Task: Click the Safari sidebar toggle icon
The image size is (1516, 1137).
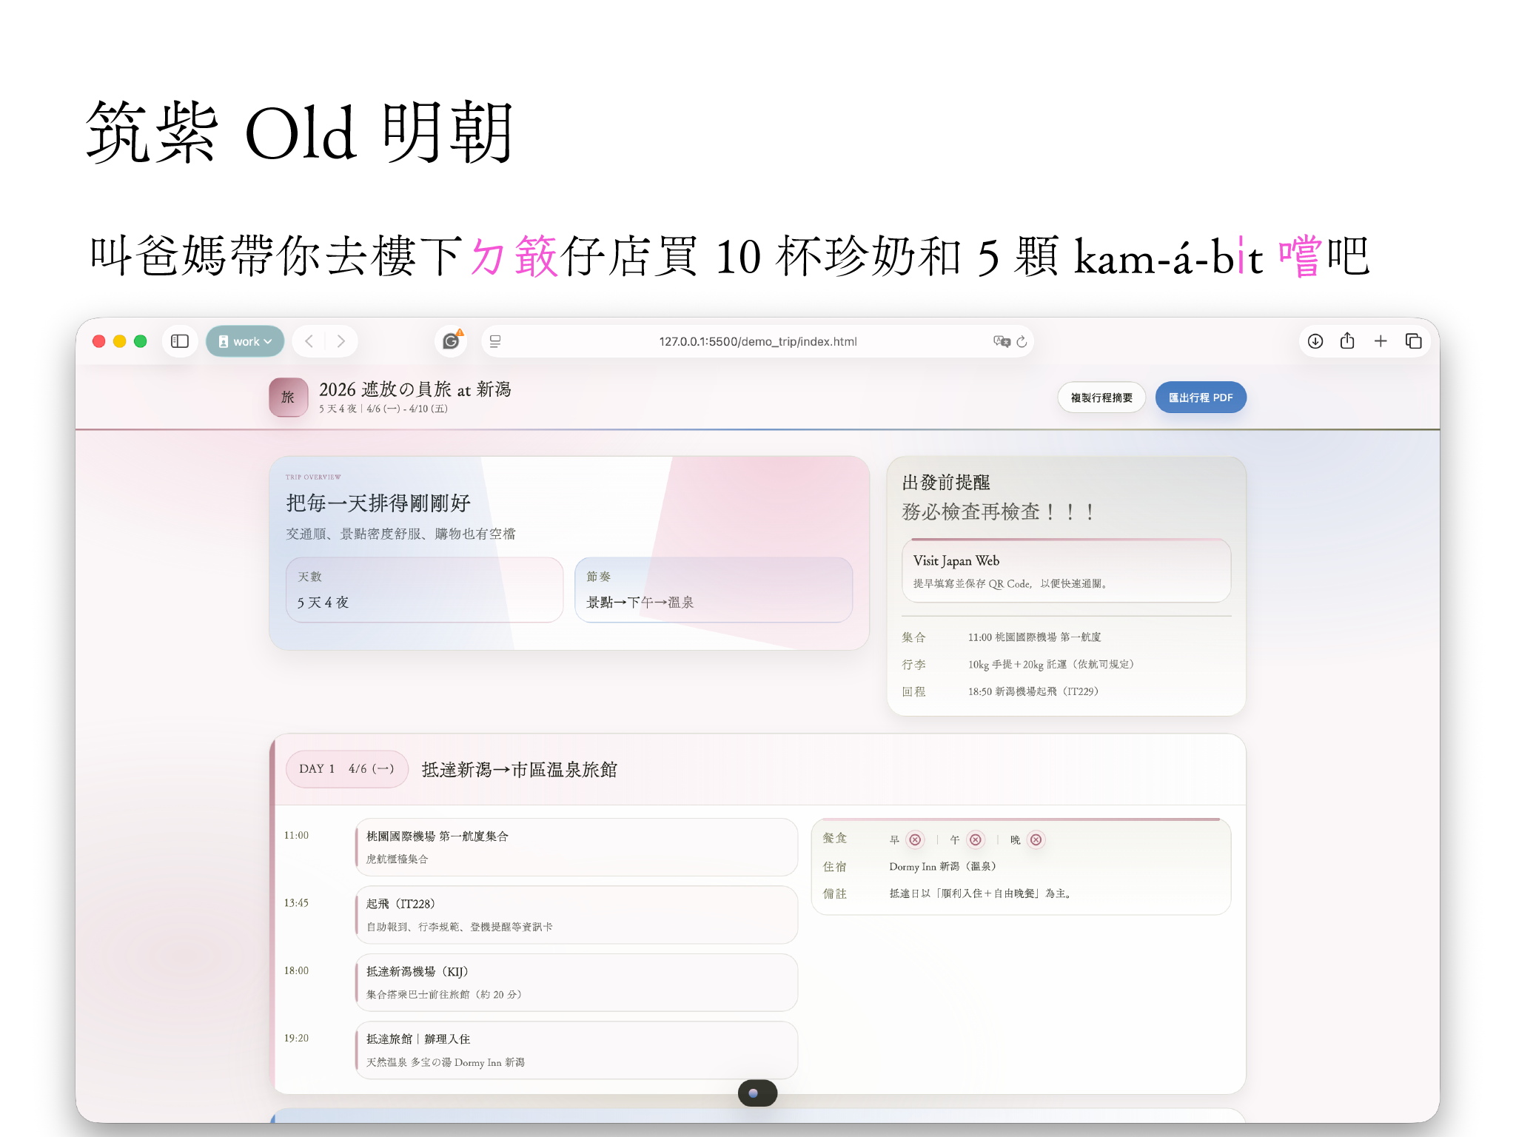Action: tap(179, 341)
